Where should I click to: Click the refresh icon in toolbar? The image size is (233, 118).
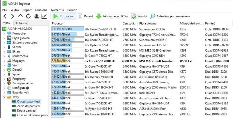pos(28,16)
